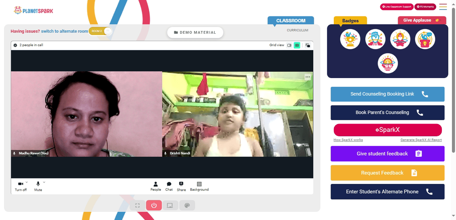Open picture-in-picture overlay icon
The image size is (456, 220).
[308, 45]
